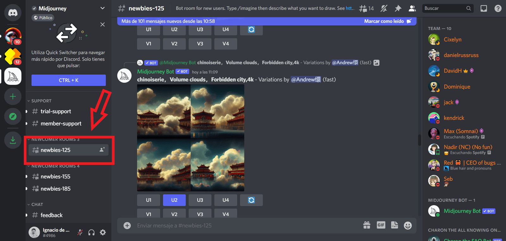Open newbies-155 channel
506x241 pixels.
68,176
